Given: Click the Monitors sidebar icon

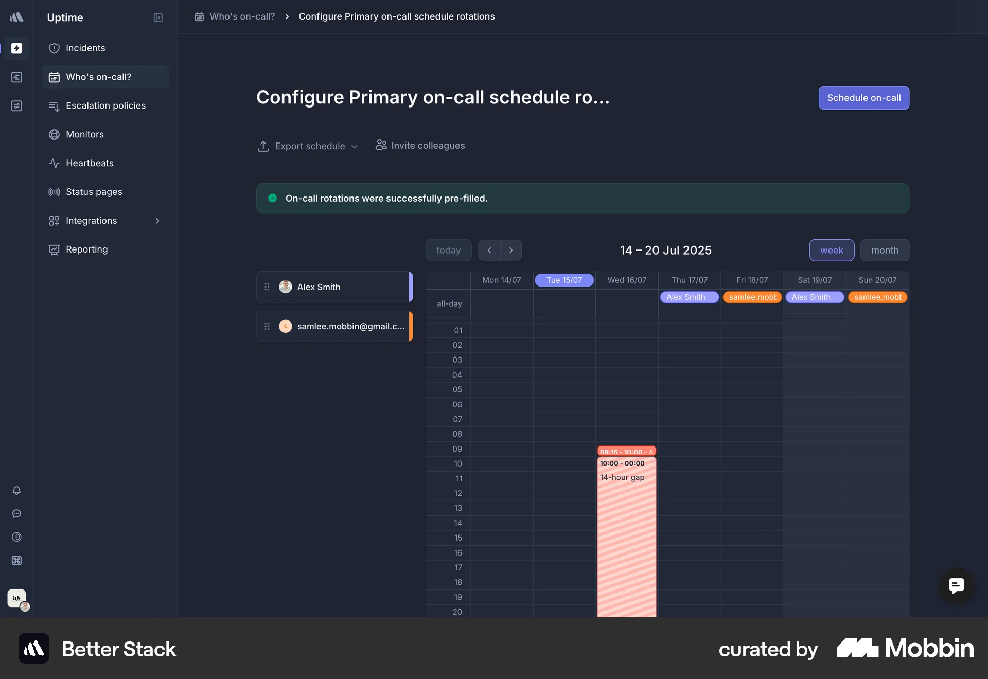Looking at the screenshot, I should coord(54,134).
